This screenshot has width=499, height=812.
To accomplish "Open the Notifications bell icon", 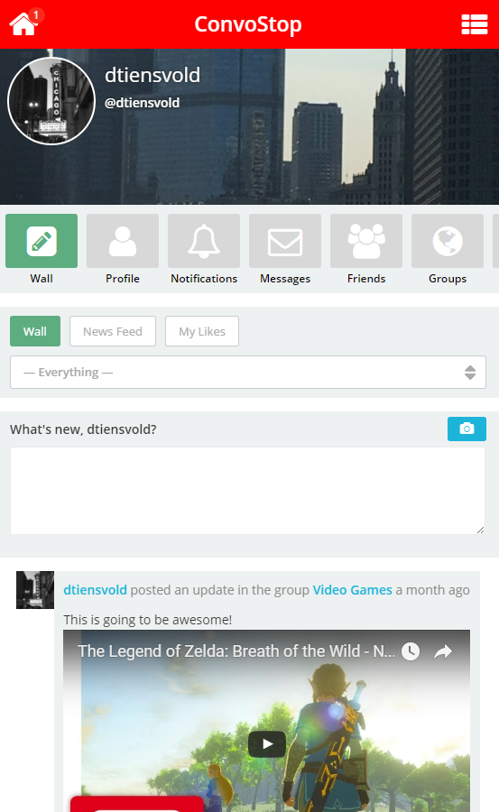I will pyautogui.click(x=204, y=241).
